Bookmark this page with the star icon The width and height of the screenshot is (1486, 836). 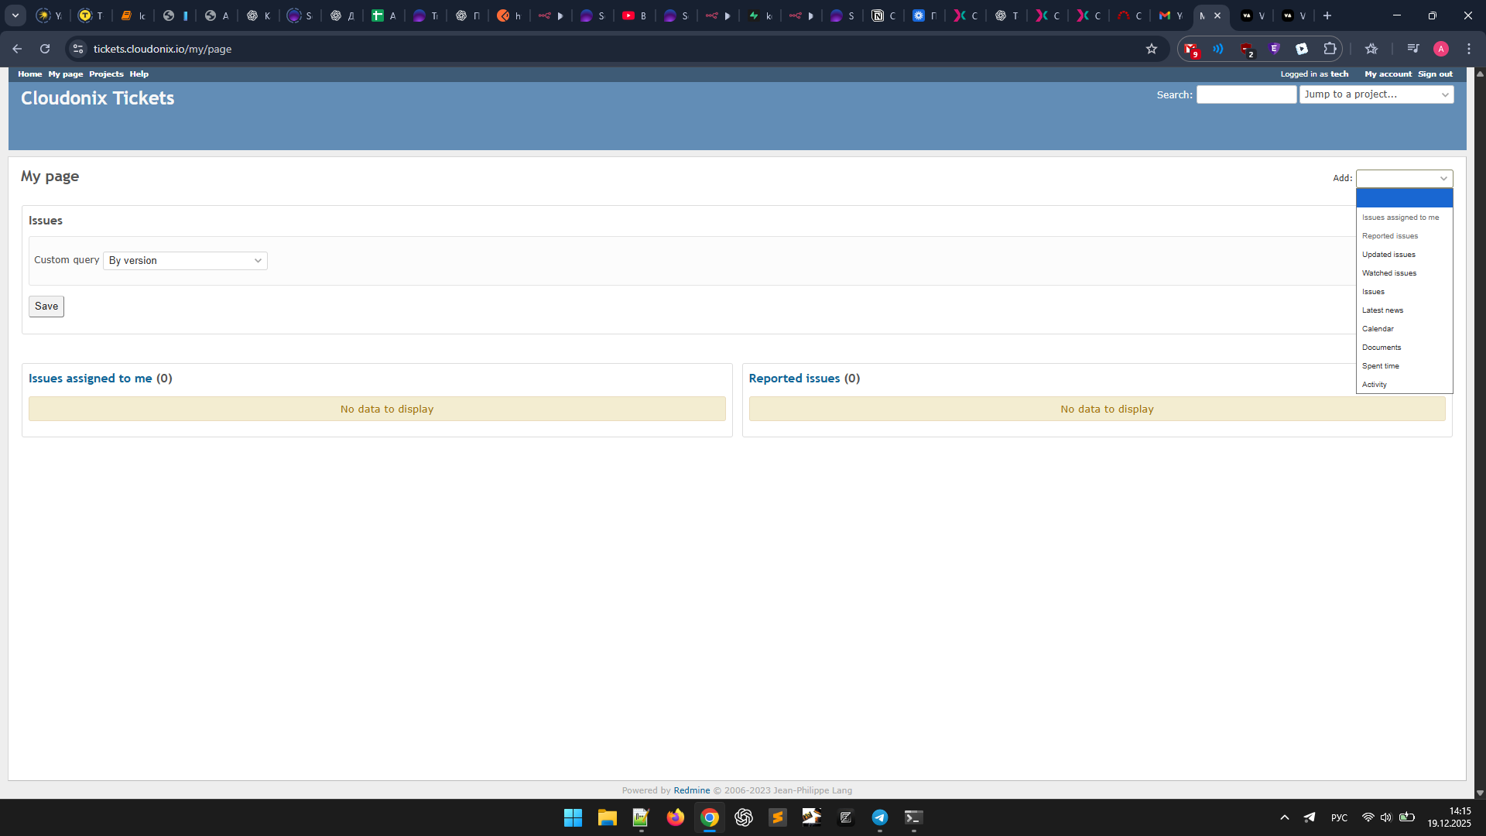1151,49
